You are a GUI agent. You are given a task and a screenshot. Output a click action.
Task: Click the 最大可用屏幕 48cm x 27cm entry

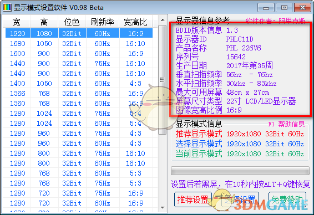(x=222, y=93)
